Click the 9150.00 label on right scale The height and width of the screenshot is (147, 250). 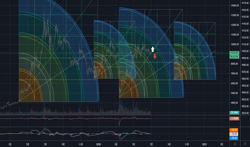(245, 17)
